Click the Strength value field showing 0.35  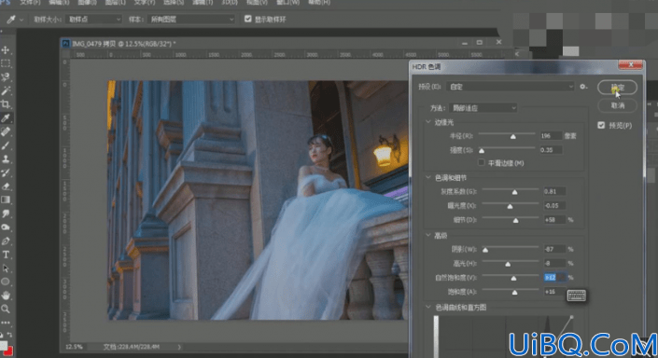click(550, 150)
